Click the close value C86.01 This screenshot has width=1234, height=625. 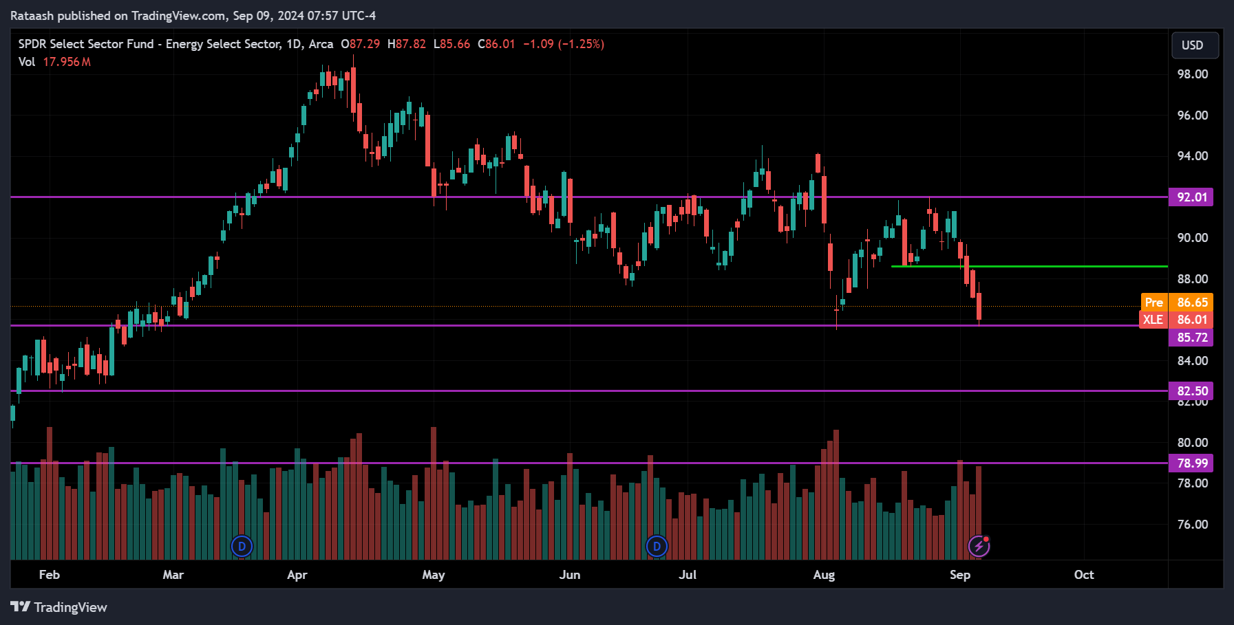click(x=496, y=44)
